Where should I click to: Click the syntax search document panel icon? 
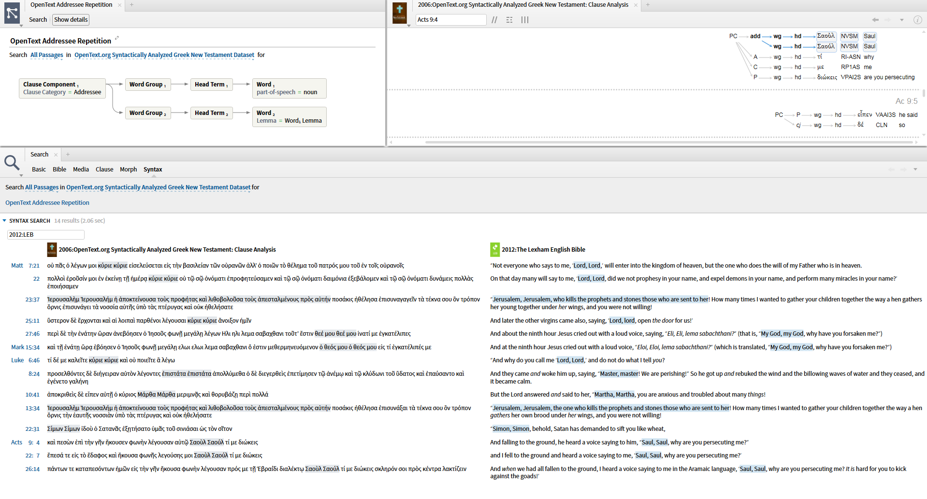12,13
